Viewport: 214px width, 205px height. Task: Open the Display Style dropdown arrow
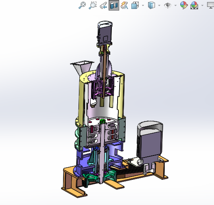159,5
